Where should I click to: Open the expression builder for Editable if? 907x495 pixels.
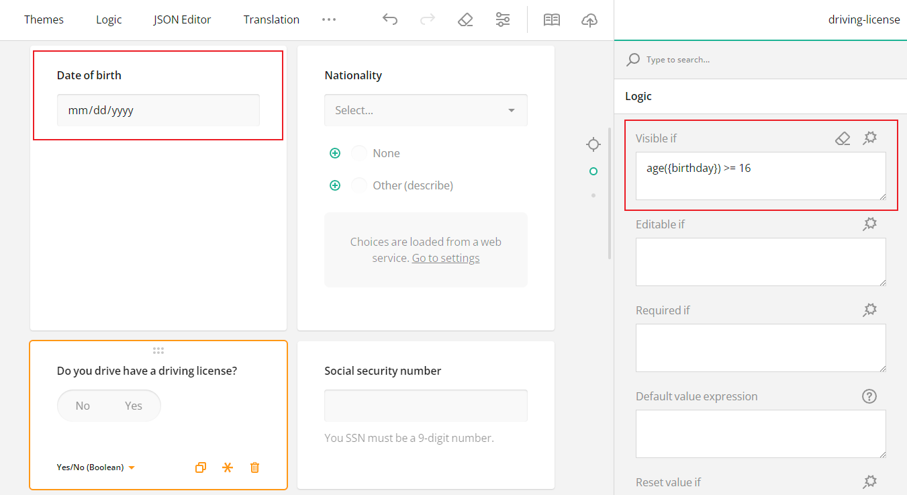tap(869, 224)
